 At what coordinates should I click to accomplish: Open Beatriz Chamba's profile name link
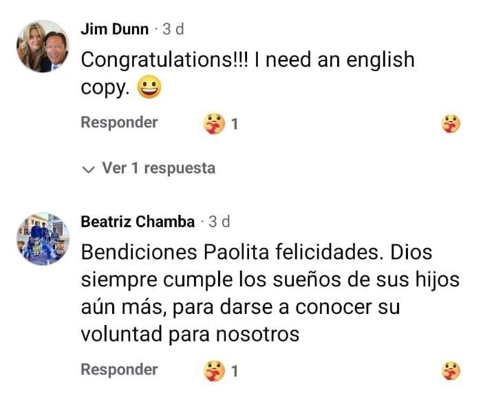tap(138, 222)
